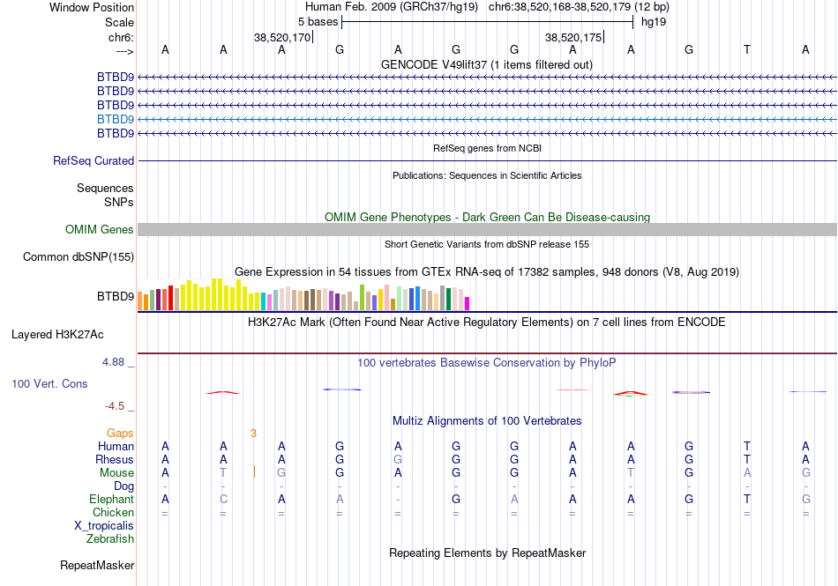This screenshot has width=838, height=586.
Task: Click the red bar in GTEx expression chart
Action: pyautogui.click(x=170, y=298)
